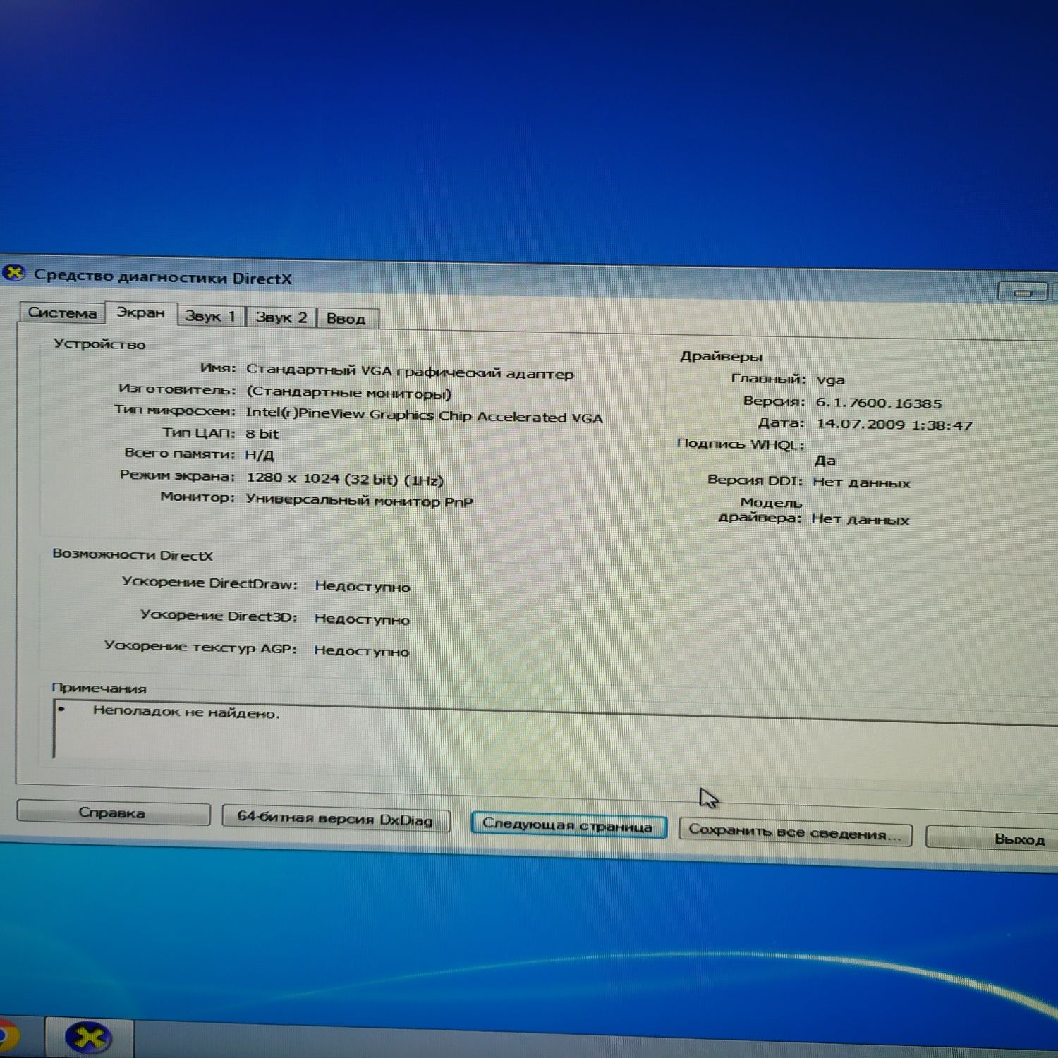Click the 'Примечания' heading label
This screenshot has width=1058, height=1058.
(99, 688)
